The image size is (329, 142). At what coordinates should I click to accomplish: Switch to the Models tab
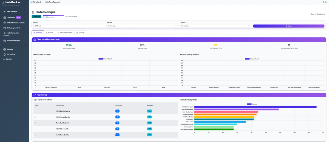pyautogui.click(x=50, y=32)
